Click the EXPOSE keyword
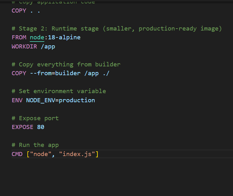 click(22, 127)
